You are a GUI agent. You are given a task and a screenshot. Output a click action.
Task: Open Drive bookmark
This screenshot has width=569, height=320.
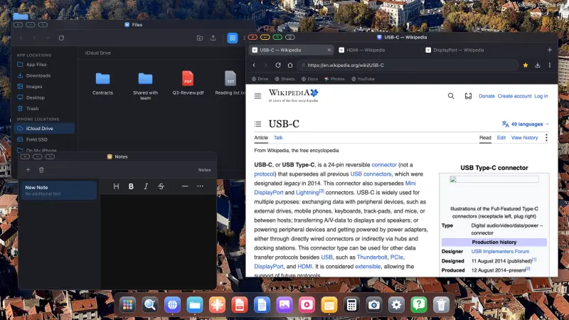tap(260, 79)
